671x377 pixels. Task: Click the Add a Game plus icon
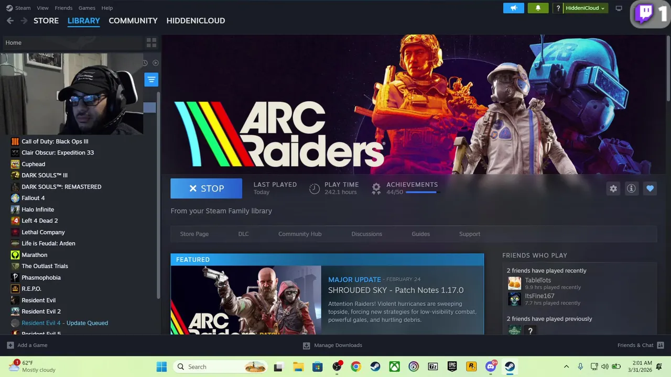[10, 345]
